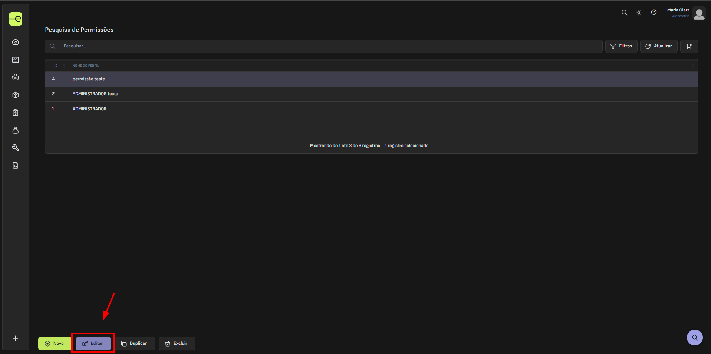Click the magnifier icon in top header
This screenshot has width=711, height=354.
pos(625,13)
